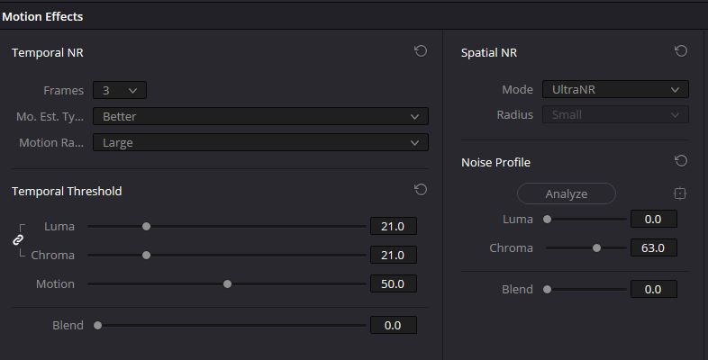
Task: Reset the Temporal Threshold section
Action: pyautogui.click(x=421, y=190)
